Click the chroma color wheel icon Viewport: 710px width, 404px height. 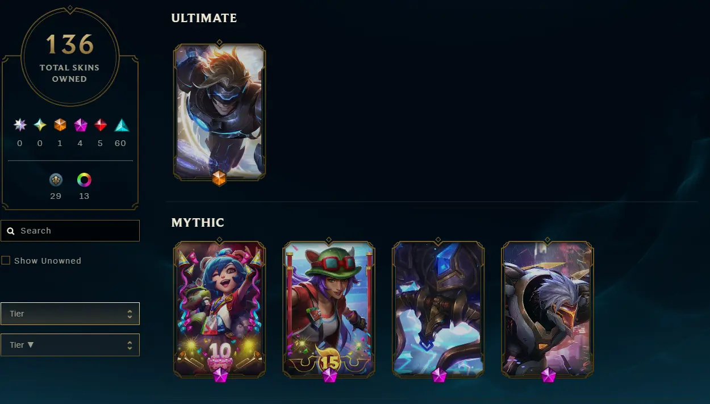pyautogui.click(x=84, y=180)
